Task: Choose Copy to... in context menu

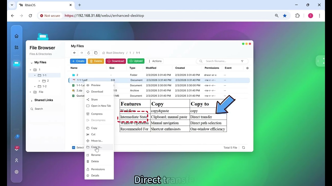Action: click(x=99, y=147)
